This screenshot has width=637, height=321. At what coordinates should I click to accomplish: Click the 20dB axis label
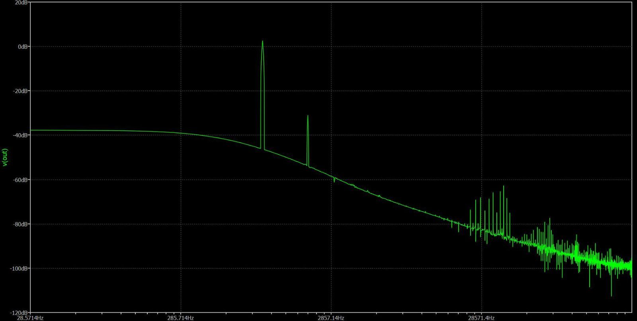tap(21, 2)
